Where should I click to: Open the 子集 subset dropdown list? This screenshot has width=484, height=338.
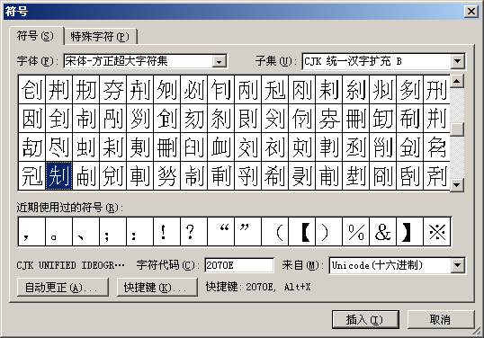458,61
